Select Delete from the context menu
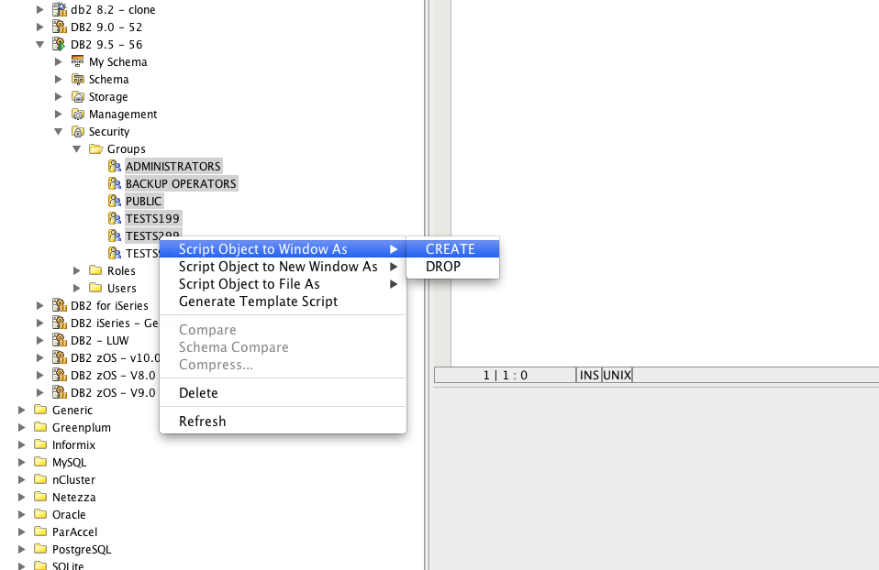Screen dimensions: 879x570 pos(284,392)
